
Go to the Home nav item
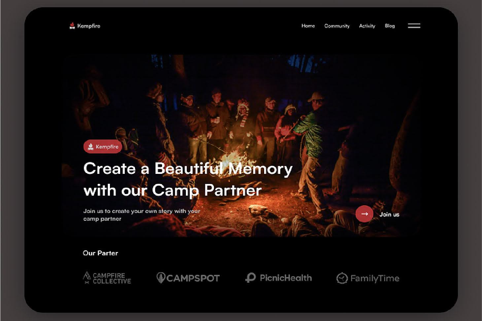coord(308,26)
